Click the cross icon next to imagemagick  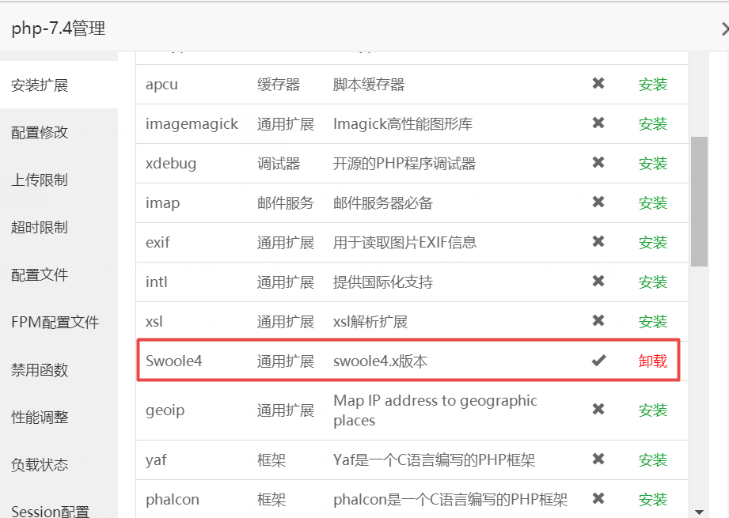pos(598,123)
